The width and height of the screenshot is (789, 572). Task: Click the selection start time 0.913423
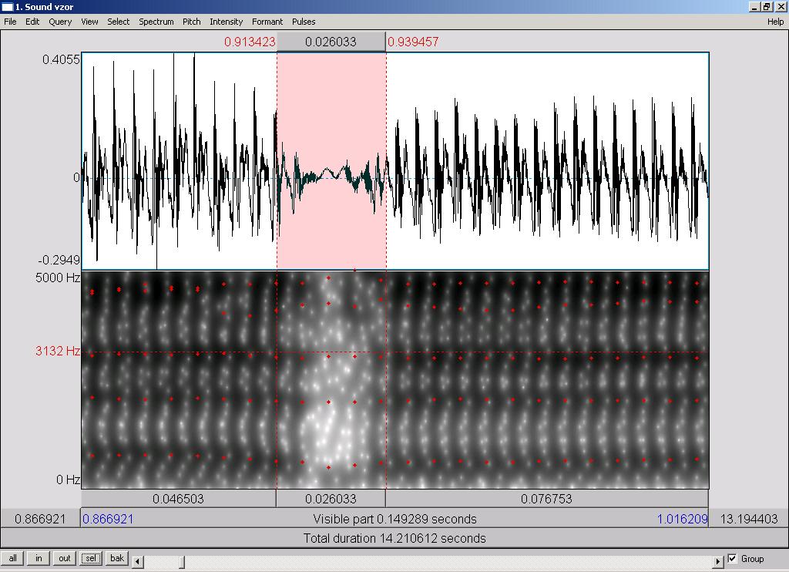(250, 42)
